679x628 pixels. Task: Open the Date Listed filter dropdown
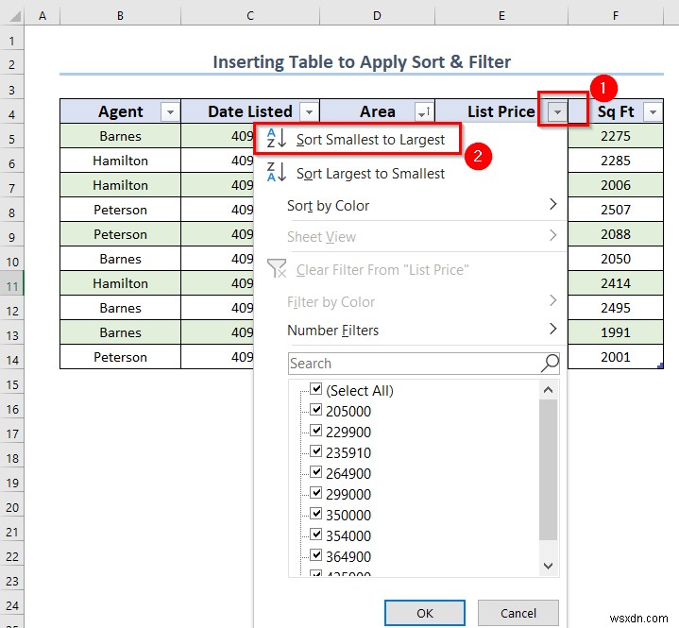(x=309, y=112)
